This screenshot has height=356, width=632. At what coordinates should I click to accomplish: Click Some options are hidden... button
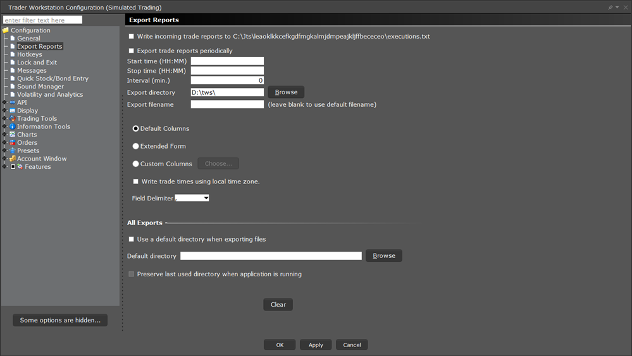pyautogui.click(x=60, y=320)
